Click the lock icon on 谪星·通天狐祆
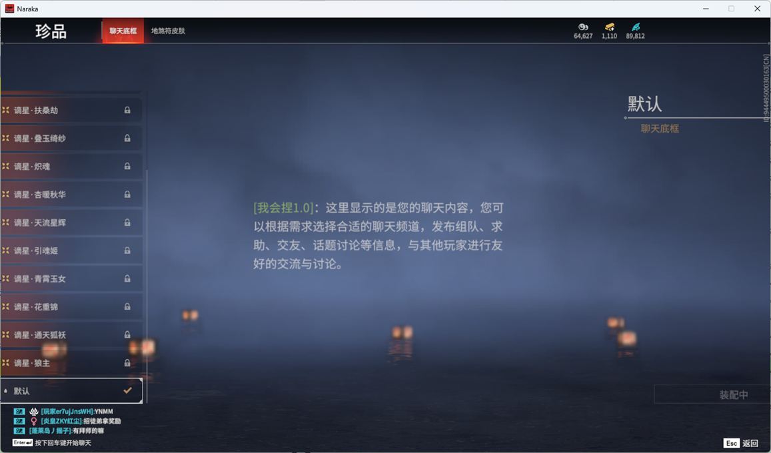 coord(127,334)
